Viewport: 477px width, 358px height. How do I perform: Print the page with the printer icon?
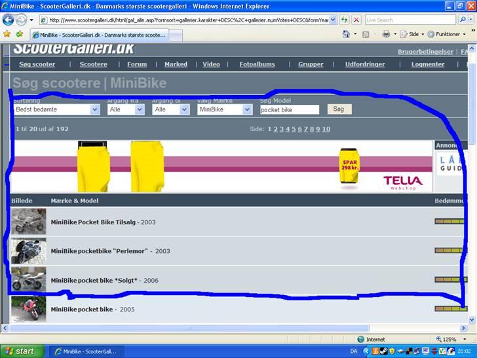click(386, 34)
